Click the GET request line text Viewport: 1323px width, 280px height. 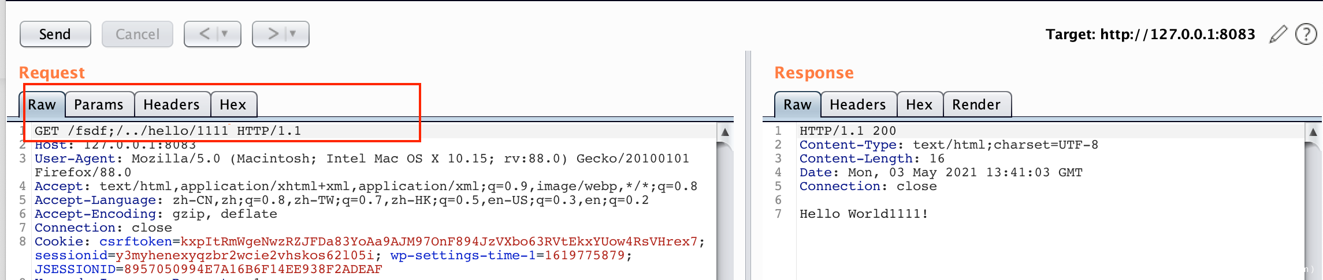(168, 131)
